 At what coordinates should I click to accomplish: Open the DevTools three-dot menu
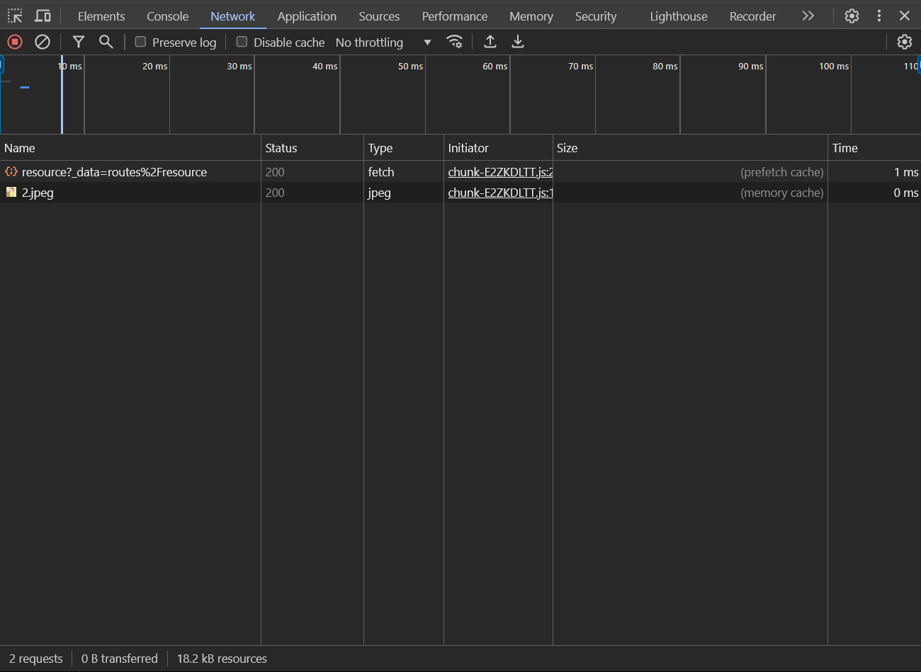point(879,16)
